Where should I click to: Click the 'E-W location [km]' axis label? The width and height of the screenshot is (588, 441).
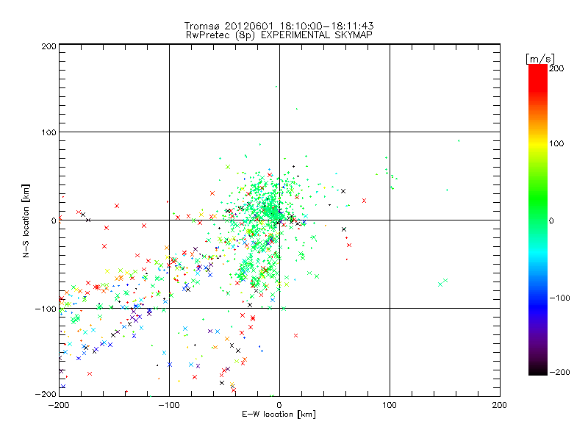point(279,415)
